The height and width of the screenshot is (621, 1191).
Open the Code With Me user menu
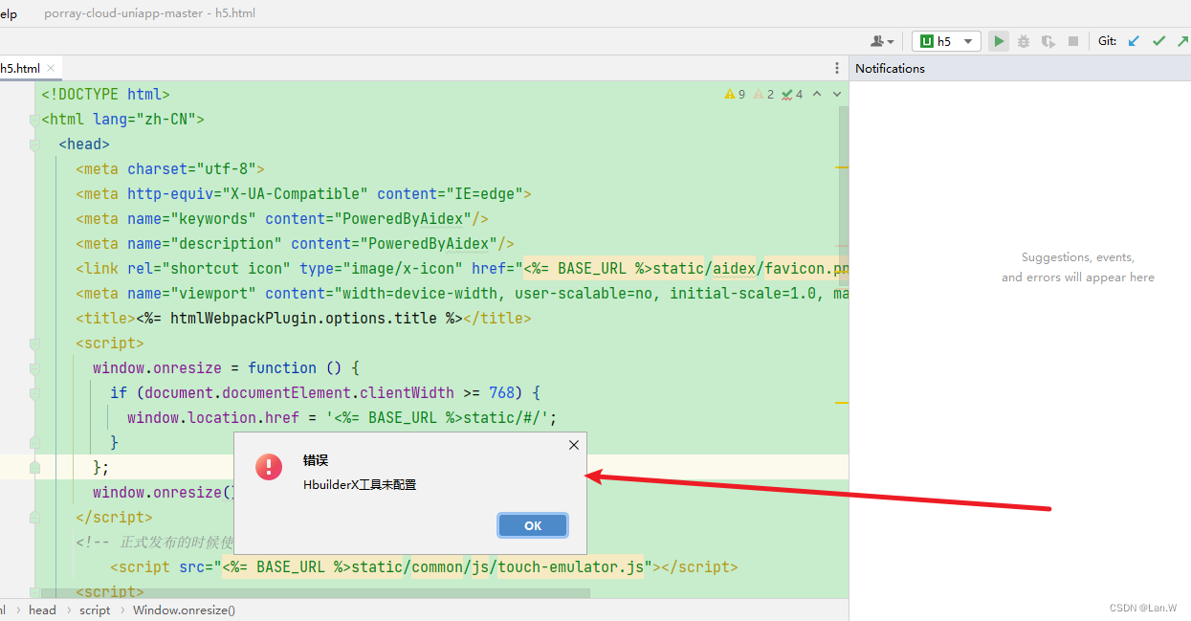[882, 41]
